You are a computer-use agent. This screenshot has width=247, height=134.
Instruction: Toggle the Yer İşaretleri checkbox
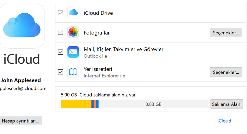[60, 72]
